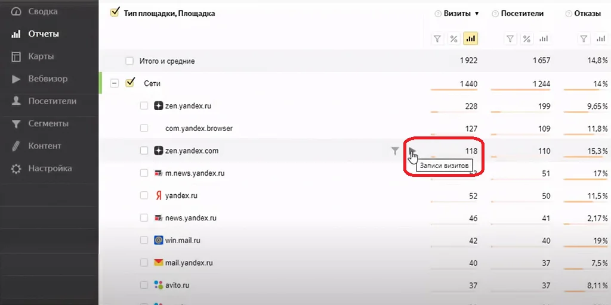Click the Сети group label
This screenshot has width=611, height=305.
point(152,83)
